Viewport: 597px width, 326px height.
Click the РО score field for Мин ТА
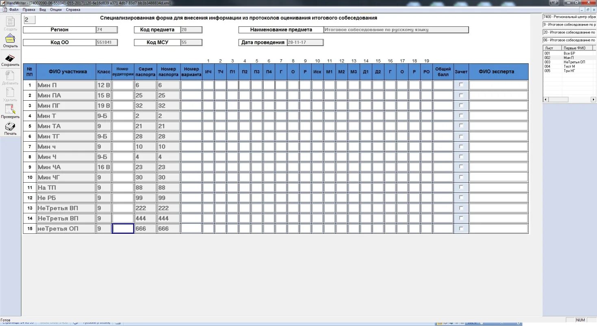pos(426,126)
